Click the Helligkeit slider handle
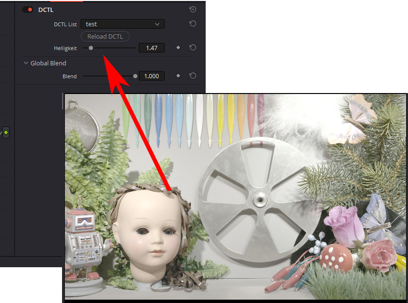The image size is (408, 303). (91, 48)
